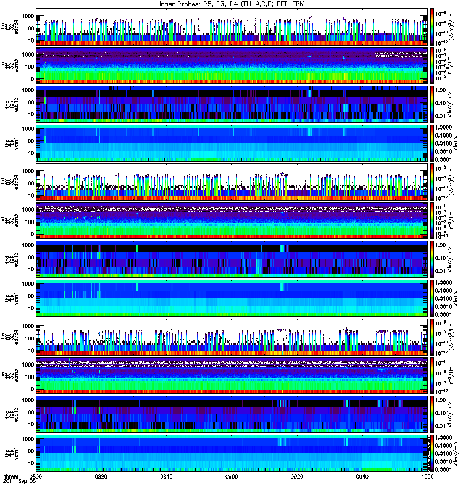Select the the fbk edc12 spectrogram panel

pos(232,414)
